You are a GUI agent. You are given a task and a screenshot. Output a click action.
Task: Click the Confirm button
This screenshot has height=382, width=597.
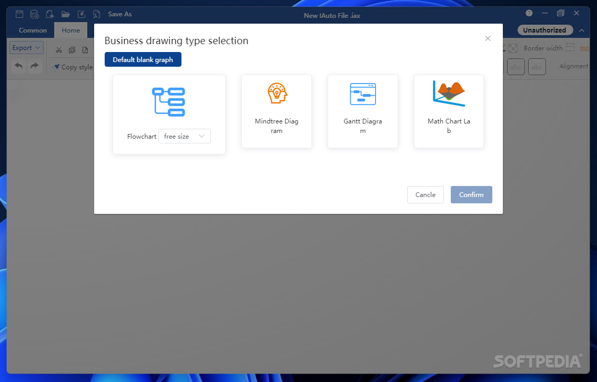point(471,194)
